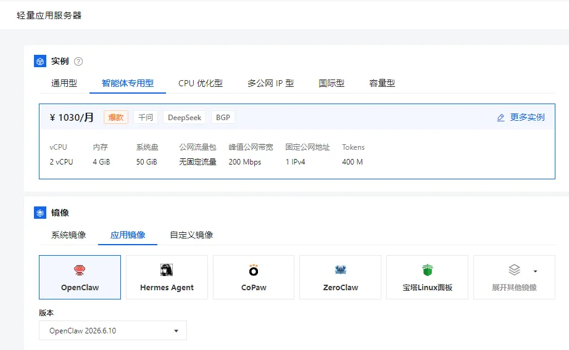This screenshot has width=569, height=350.
Task: Click the 实例 section cube icon
Action: pyautogui.click(x=40, y=61)
